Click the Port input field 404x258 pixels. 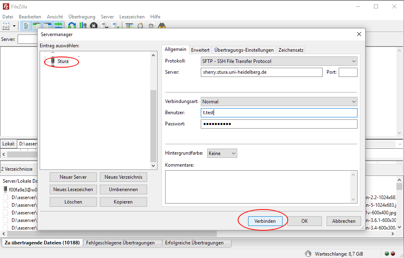348,73
